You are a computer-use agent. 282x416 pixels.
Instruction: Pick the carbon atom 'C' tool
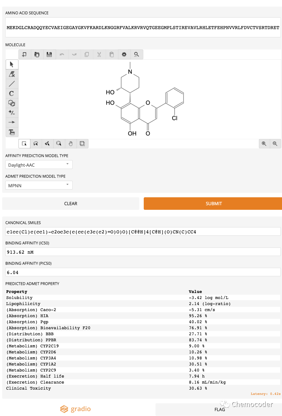click(x=12, y=93)
